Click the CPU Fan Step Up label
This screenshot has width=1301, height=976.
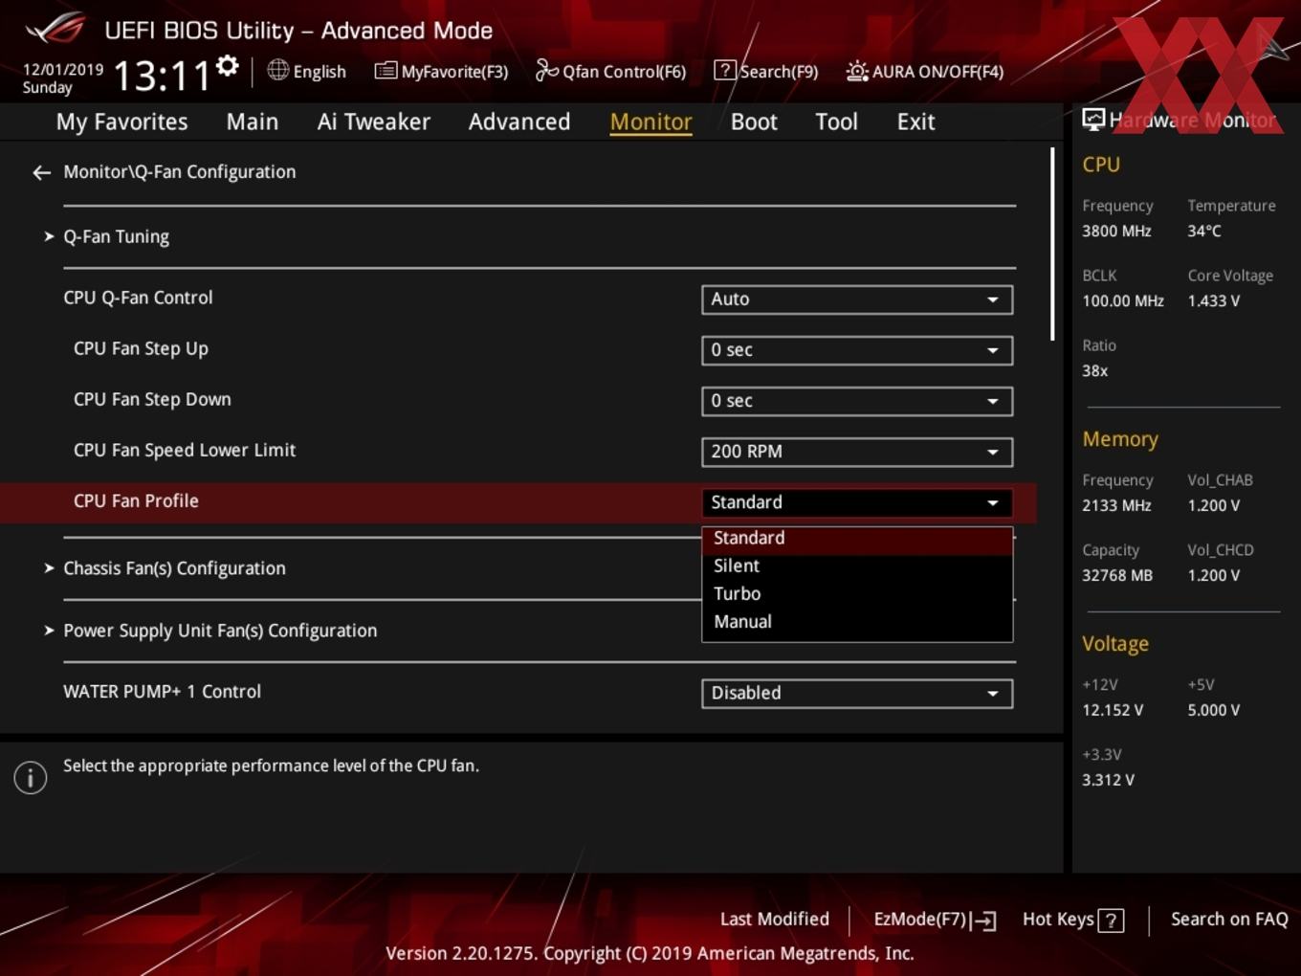point(141,349)
